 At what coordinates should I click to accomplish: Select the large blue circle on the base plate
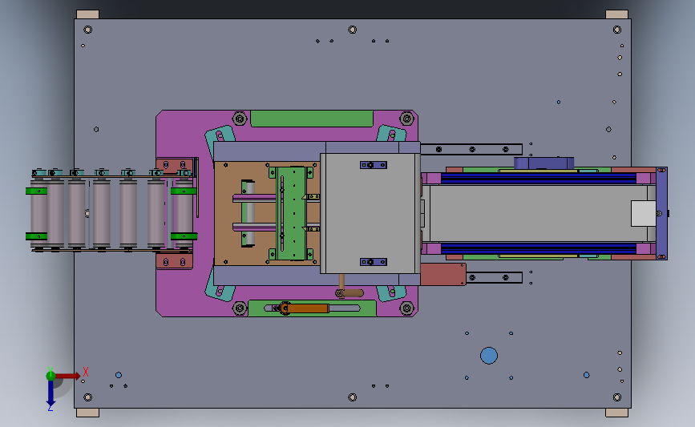point(489,355)
